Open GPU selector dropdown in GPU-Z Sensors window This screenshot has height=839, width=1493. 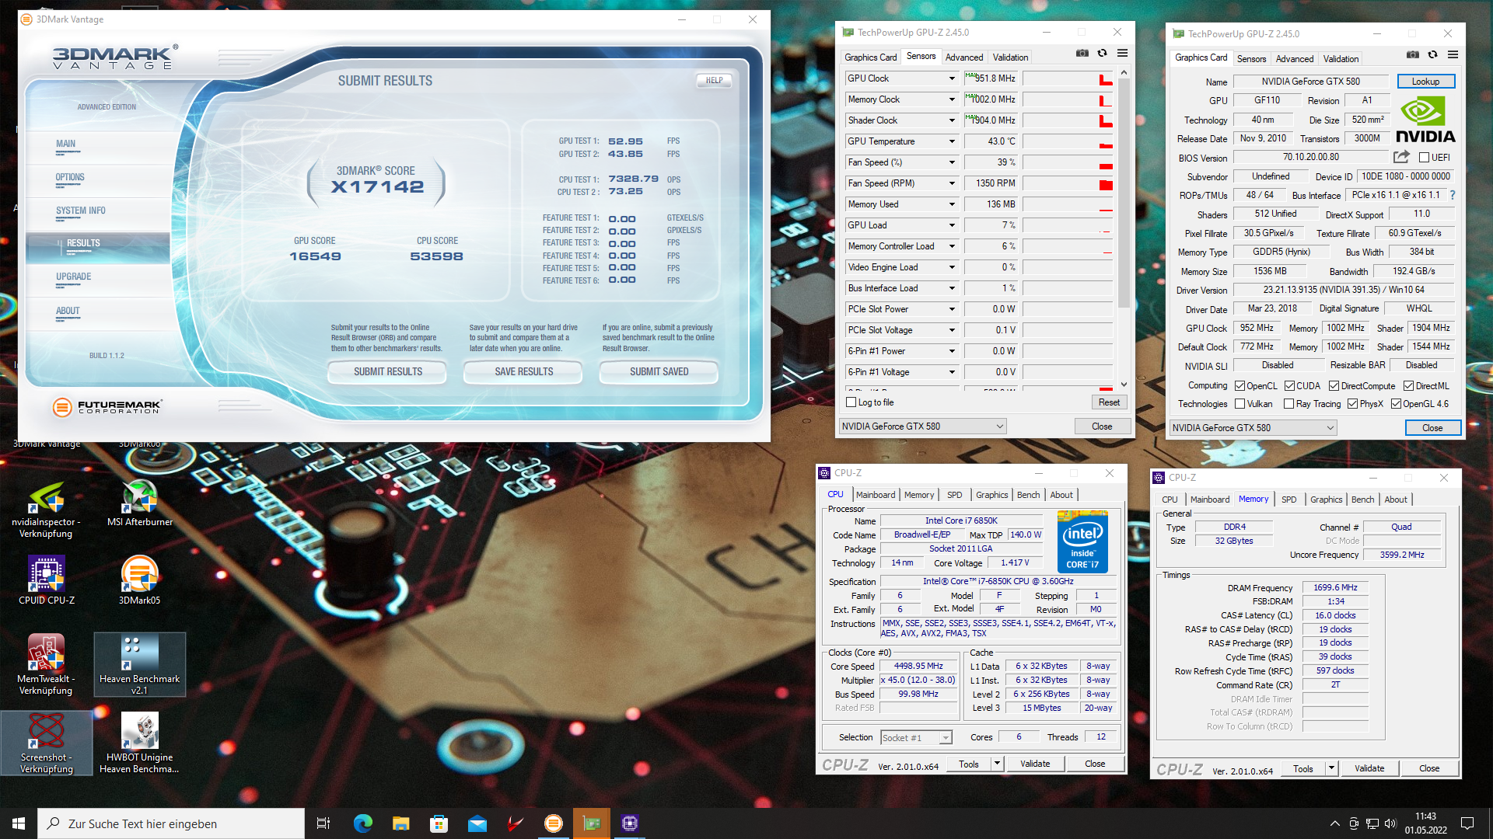(x=922, y=426)
